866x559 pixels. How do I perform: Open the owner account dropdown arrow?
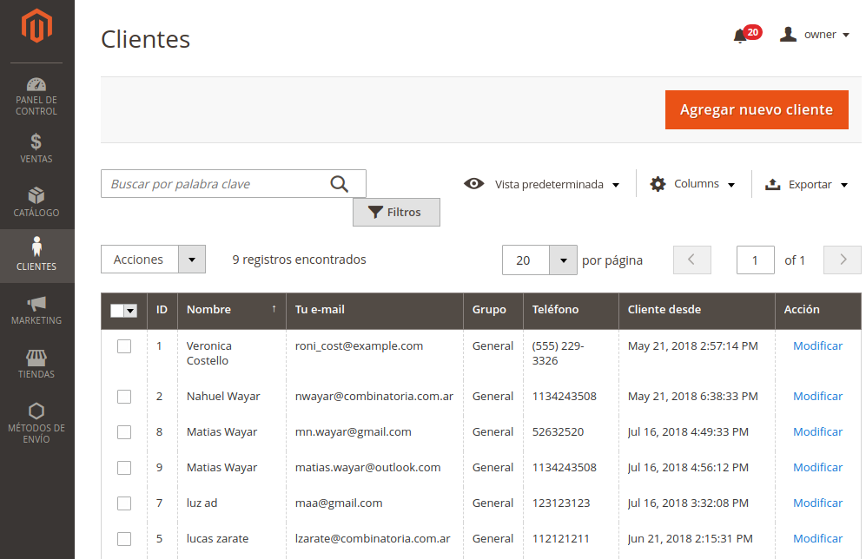(x=845, y=35)
